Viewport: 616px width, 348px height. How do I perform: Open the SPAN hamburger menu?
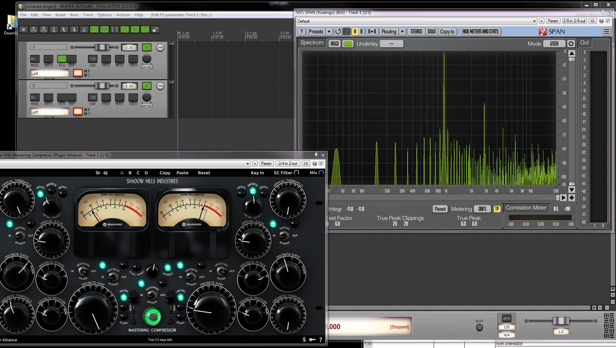click(x=606, y=31)
